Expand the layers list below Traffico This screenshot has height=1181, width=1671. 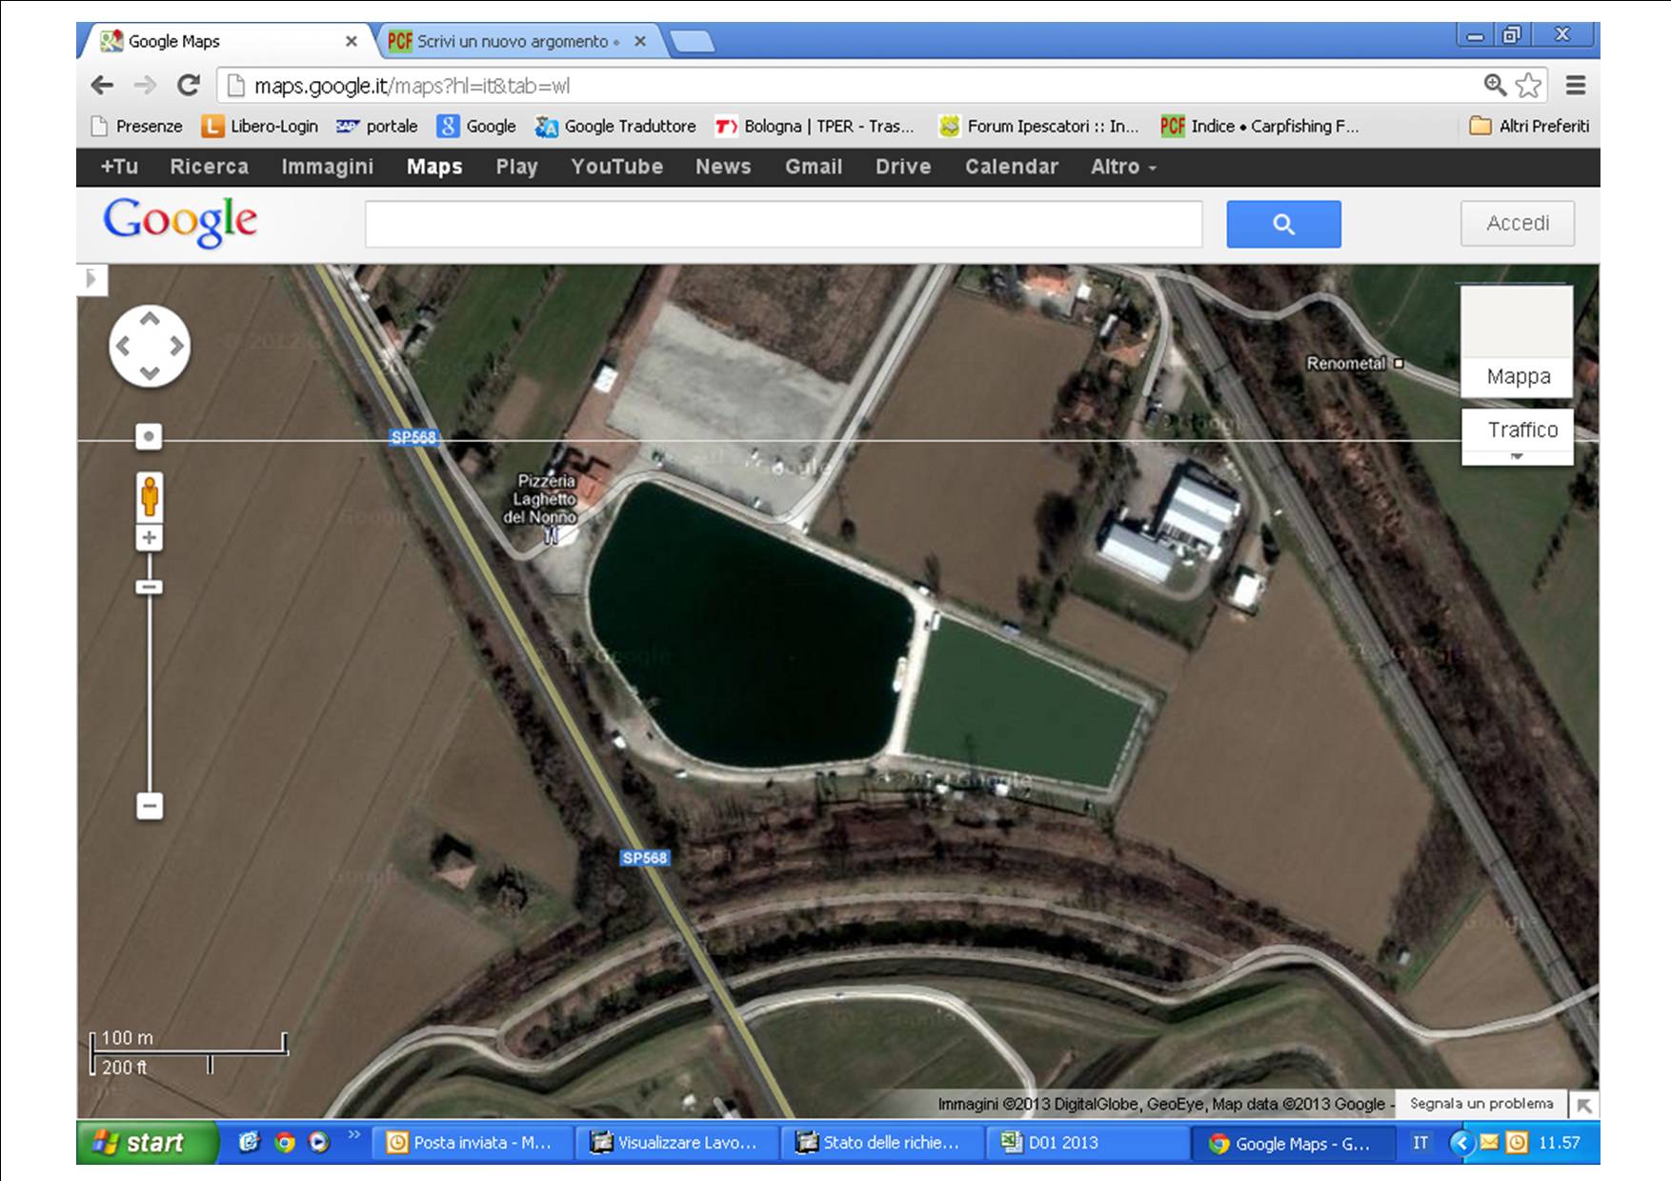(1517, 457)
